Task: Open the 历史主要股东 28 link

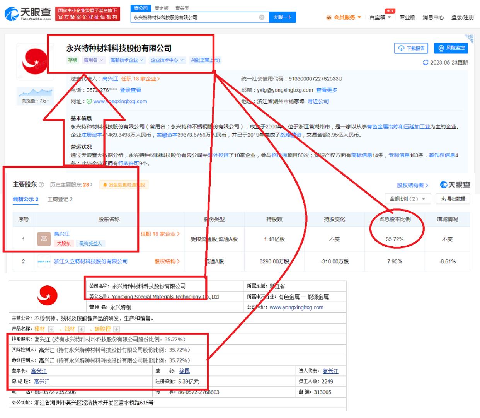Action: pos(71,185)
